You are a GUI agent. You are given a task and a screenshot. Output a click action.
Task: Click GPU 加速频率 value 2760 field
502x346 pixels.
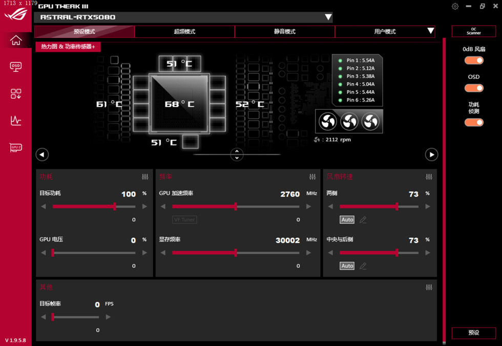click(x=290, y=194)
